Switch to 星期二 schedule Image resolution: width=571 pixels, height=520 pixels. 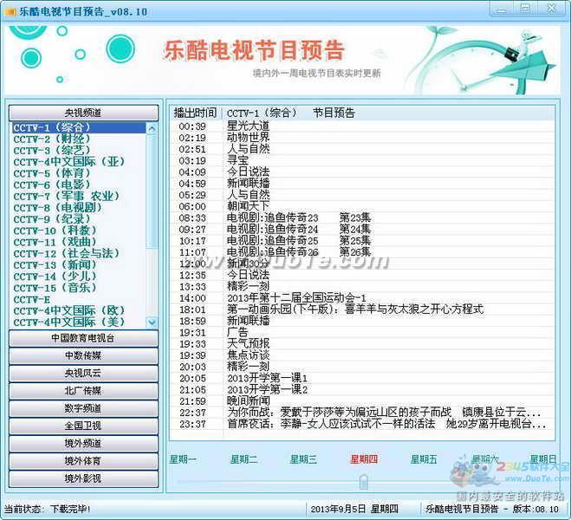(x=243, y=459)
